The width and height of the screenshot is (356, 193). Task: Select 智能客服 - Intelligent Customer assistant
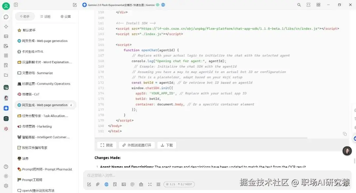point(45,137)
